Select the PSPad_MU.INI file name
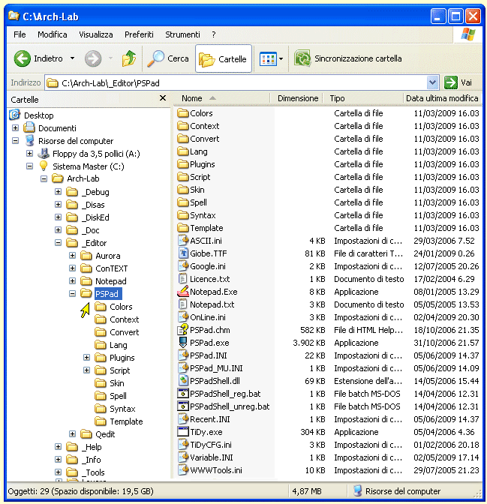This screenshot has width=487, height=504. (216, 368)
